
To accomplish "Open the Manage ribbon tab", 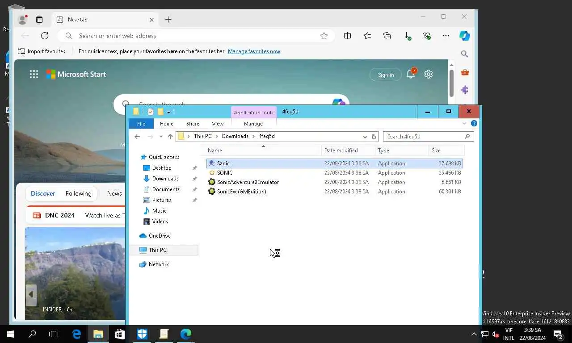I will coord(253,124).
